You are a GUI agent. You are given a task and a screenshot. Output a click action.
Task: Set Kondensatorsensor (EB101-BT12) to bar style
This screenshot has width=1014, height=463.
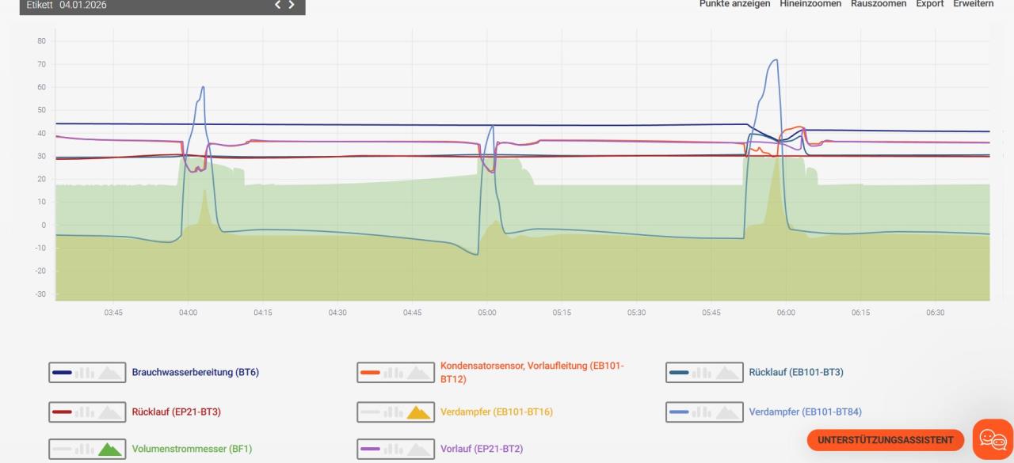pos(393,373)
